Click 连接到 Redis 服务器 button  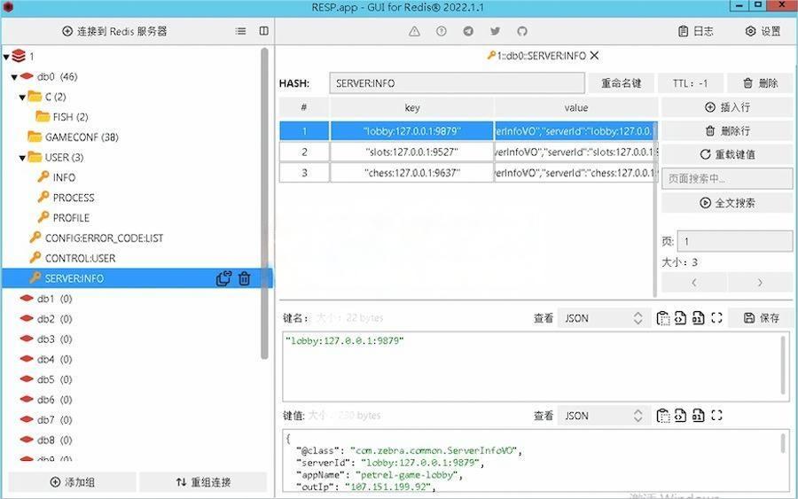(114, 32)
